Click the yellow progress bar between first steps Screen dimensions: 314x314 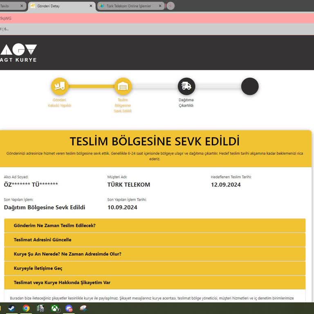click(x=91, y=86)
